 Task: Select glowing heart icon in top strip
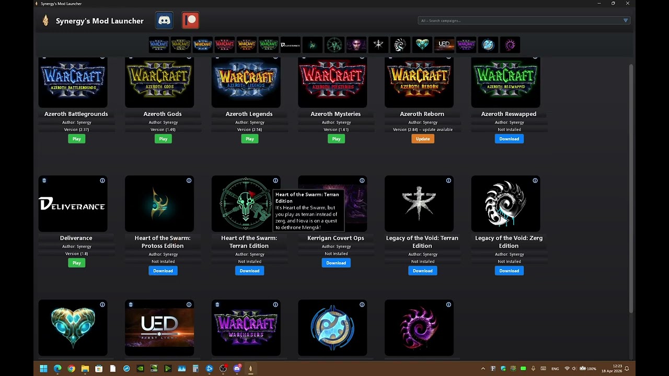pos(422,44)
